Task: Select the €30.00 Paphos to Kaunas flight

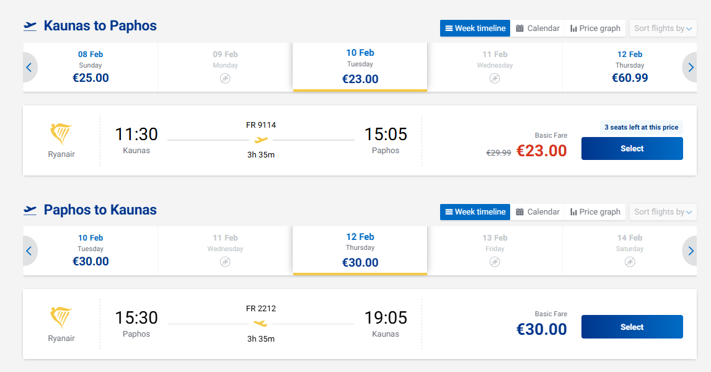Action: click(x=632, y=327)
